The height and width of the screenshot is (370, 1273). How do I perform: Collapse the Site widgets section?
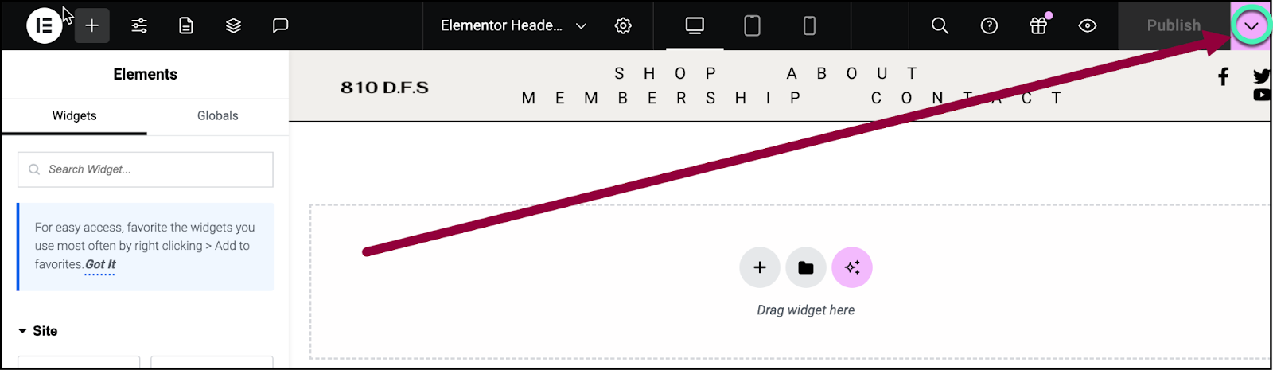click(37, 331)
